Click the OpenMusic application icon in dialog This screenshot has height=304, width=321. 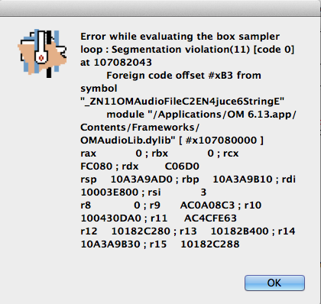(42, 53)
